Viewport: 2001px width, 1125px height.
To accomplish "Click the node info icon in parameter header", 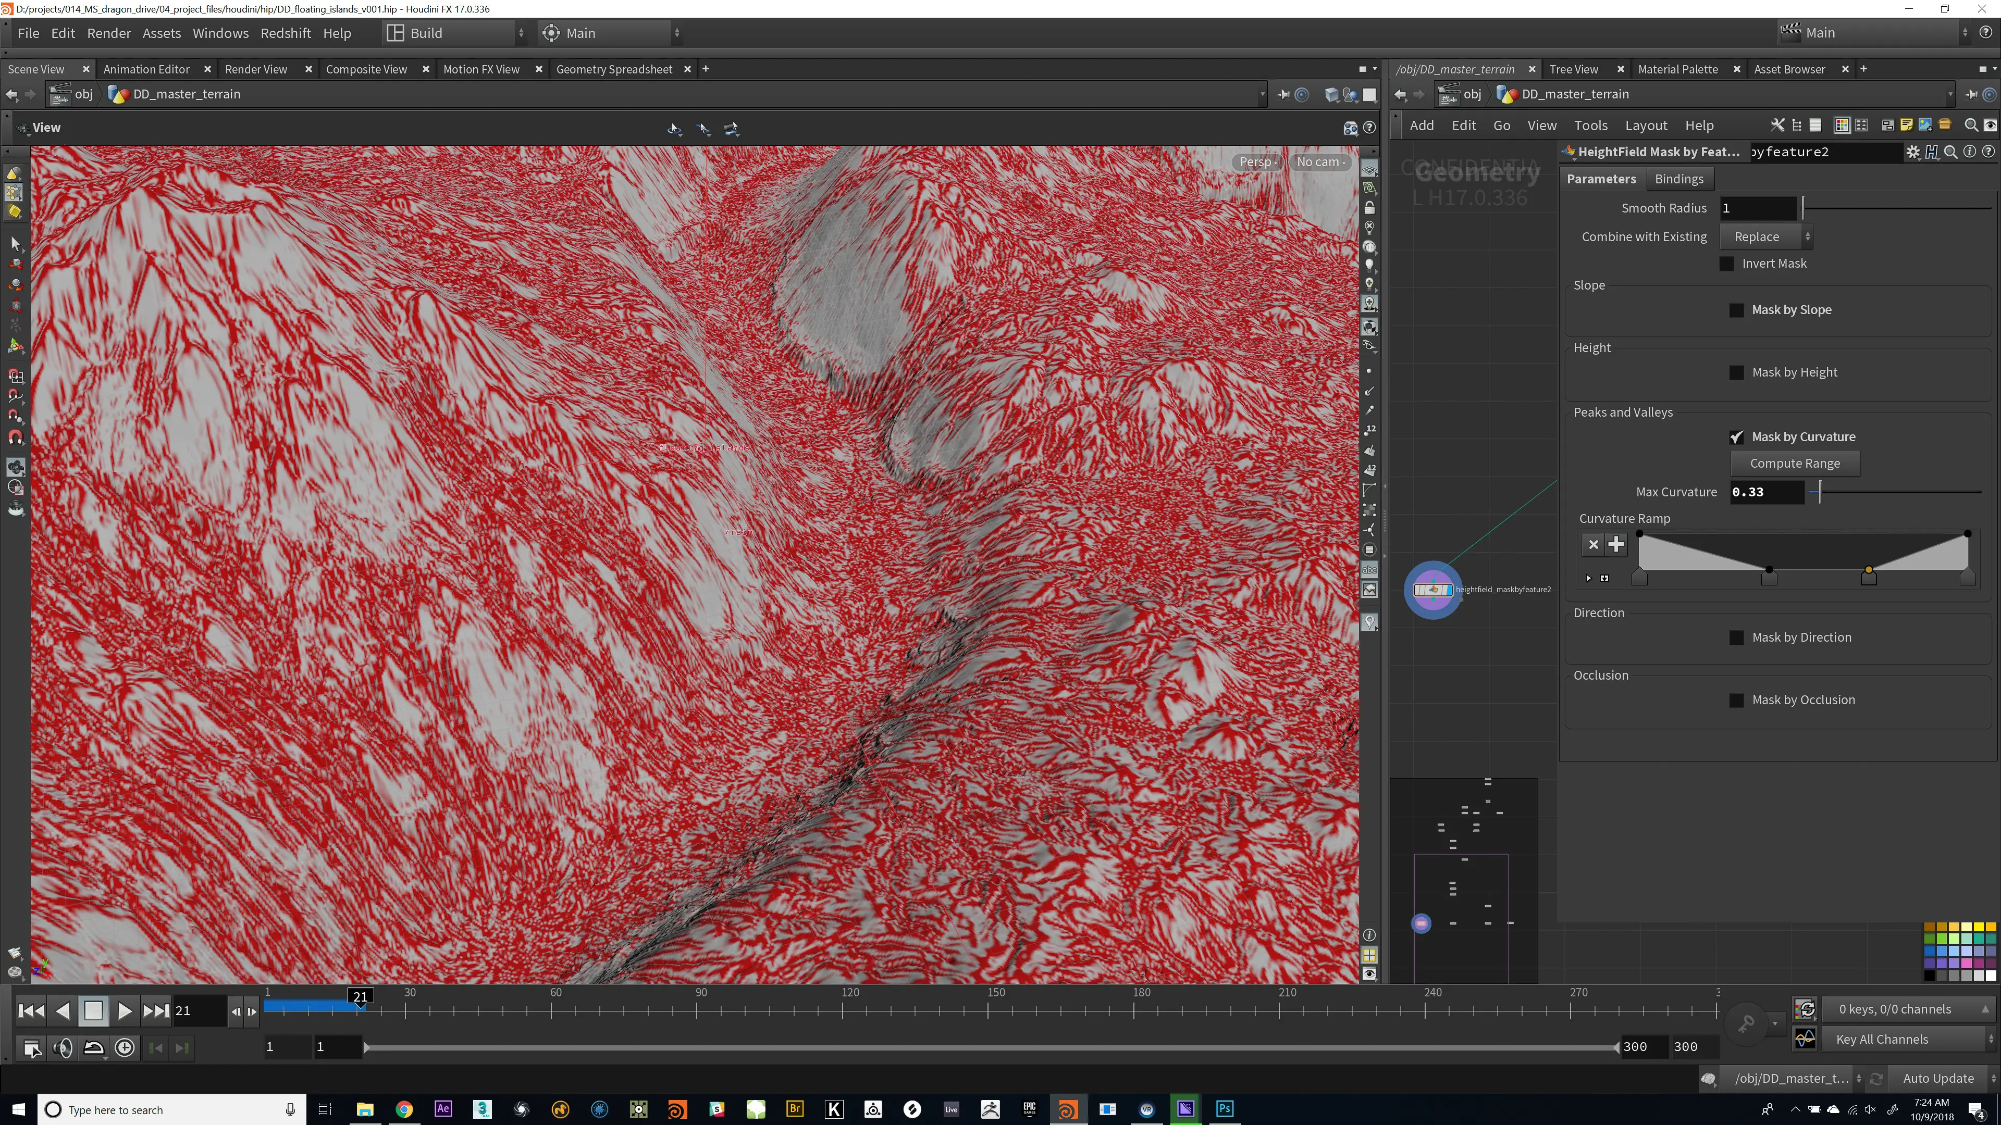I will pyautogui.click(x=1969, y=152).
